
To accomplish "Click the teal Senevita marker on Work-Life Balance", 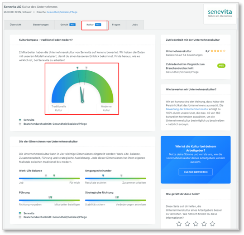I will (54, 176).
